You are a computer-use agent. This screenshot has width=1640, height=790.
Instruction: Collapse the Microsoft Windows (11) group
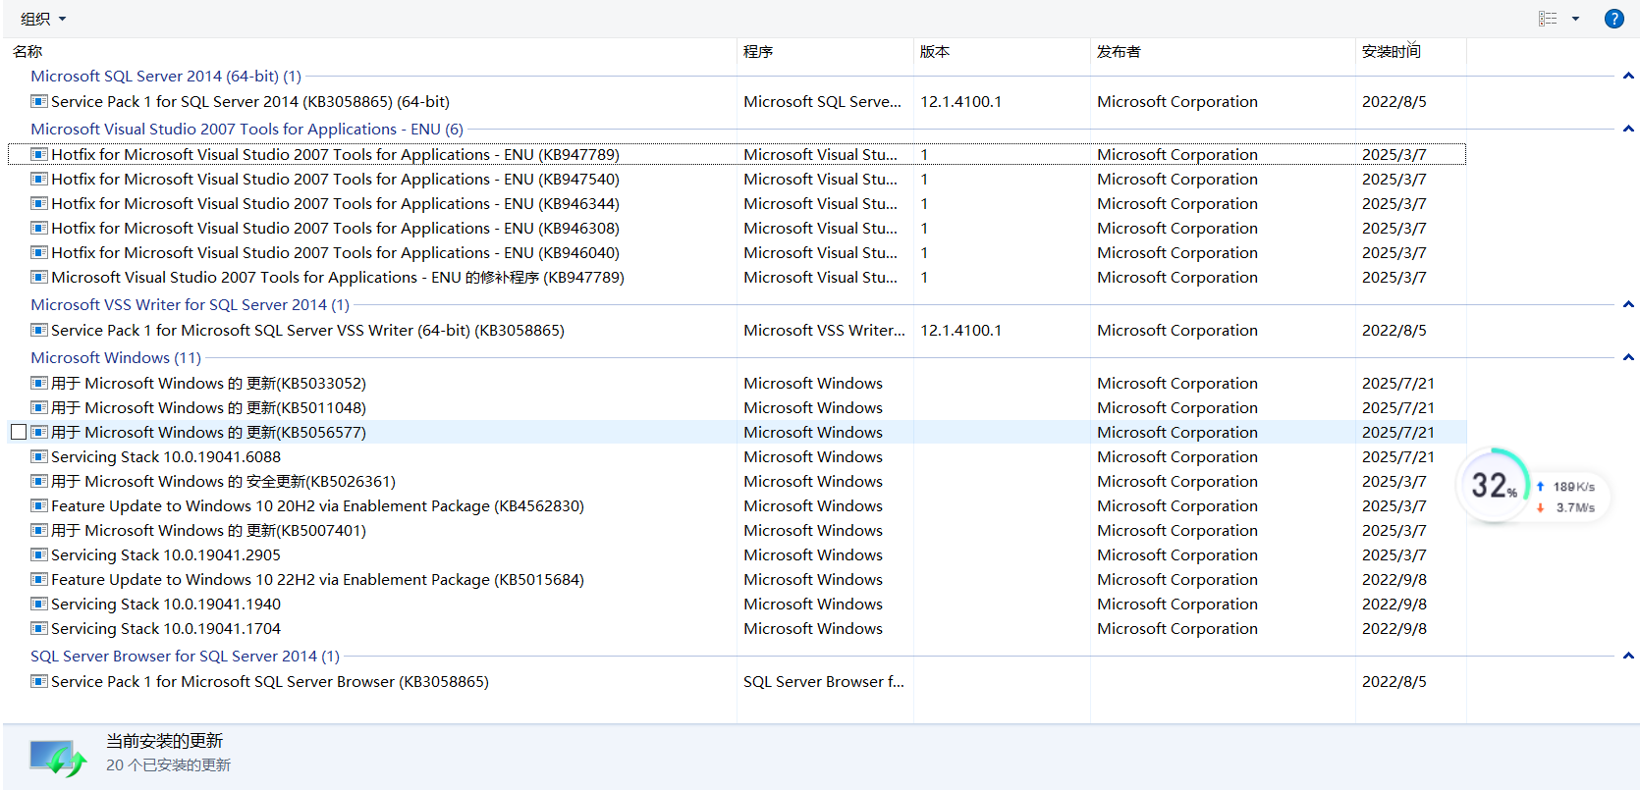tap(1628, 357)
